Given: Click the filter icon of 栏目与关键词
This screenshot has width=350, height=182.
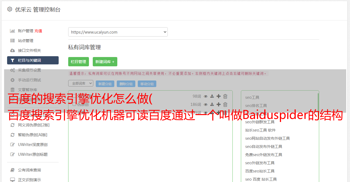Looking at the screenshot, I should coord(13,60).
